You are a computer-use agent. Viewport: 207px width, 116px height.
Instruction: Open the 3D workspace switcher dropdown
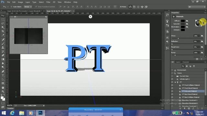(197, 7)
